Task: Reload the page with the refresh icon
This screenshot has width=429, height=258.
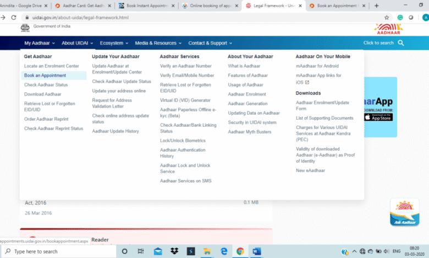Action: (14, 18)
